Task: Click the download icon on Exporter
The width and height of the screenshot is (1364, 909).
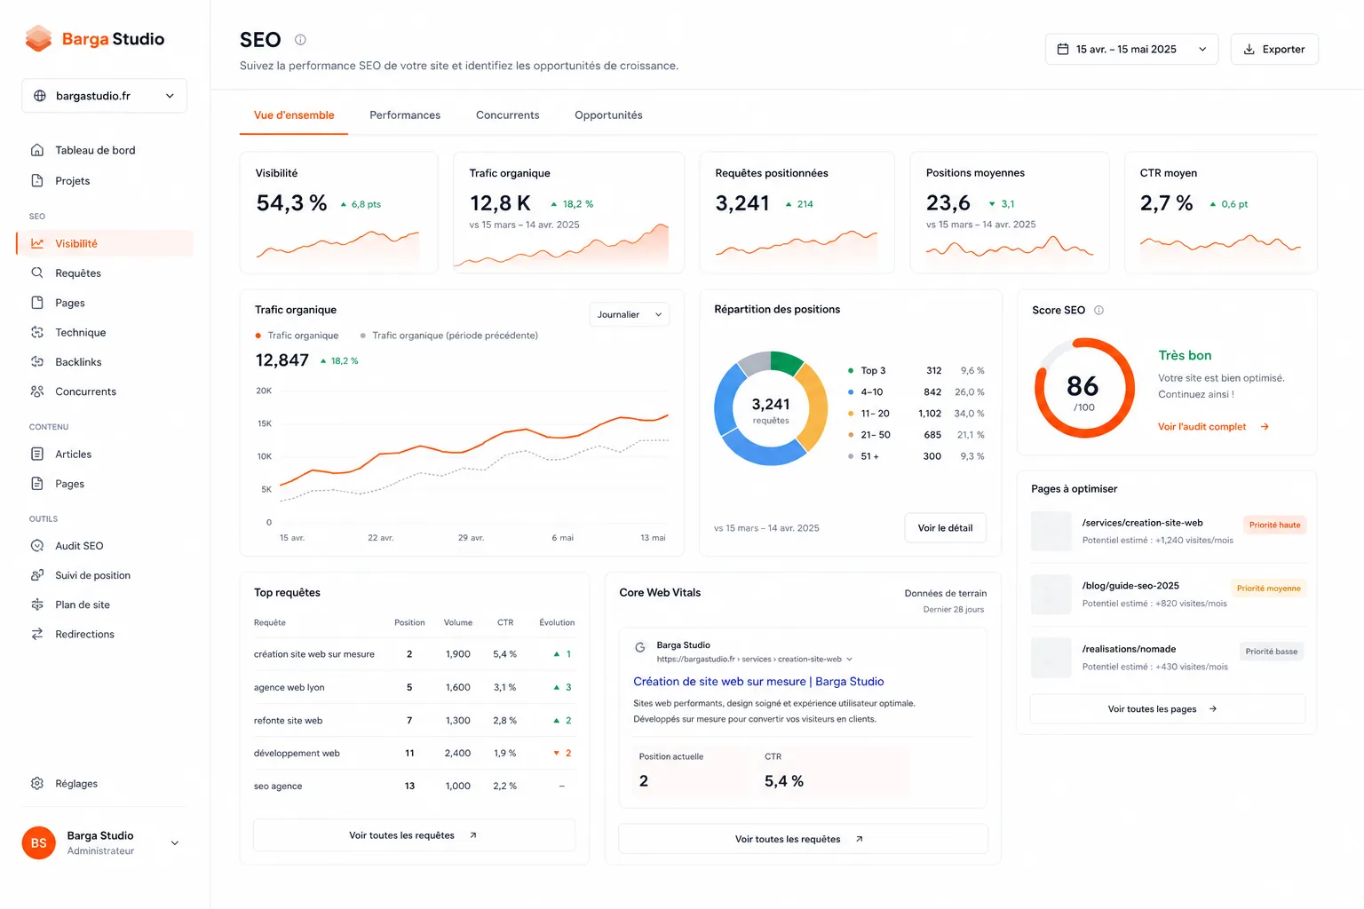Action: click(x=1249, y=49)
